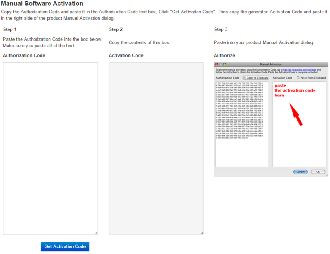Click inside the Activation Code text box
Screen dimensions: 330x254
pos(156,149)
